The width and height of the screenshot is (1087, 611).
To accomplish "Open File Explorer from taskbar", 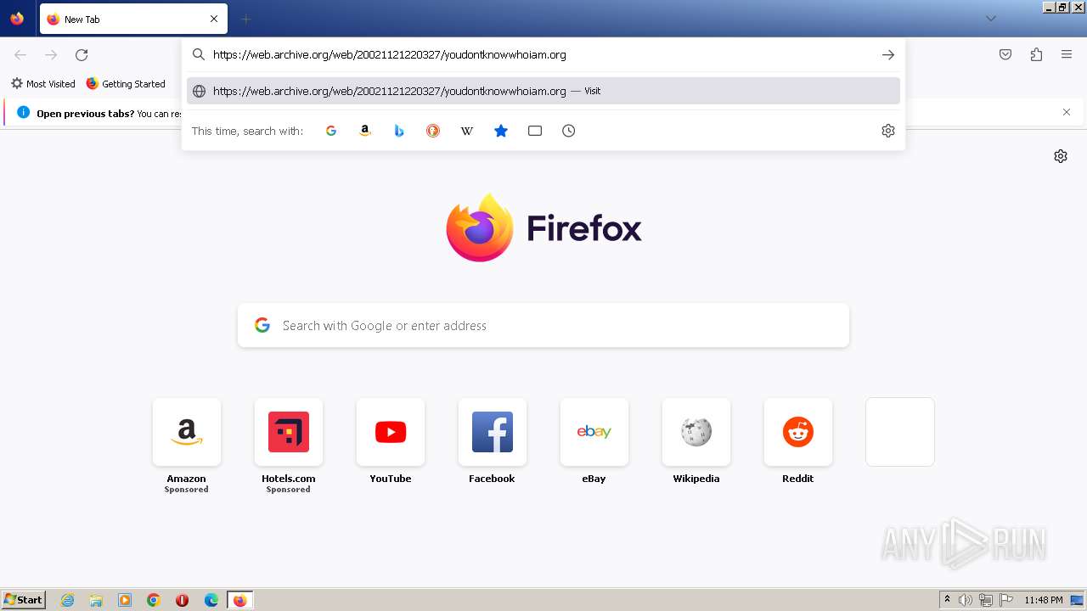I will [x=96, y=600].
